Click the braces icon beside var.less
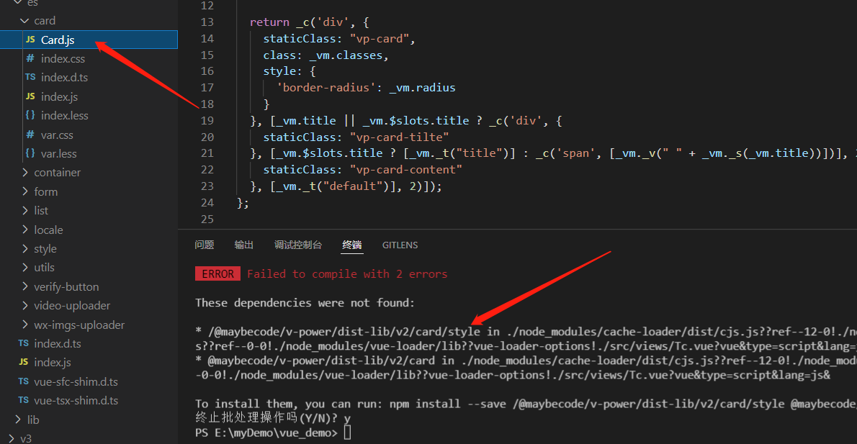The width and height of the screenshot is (857, 444). click(30, 153)
